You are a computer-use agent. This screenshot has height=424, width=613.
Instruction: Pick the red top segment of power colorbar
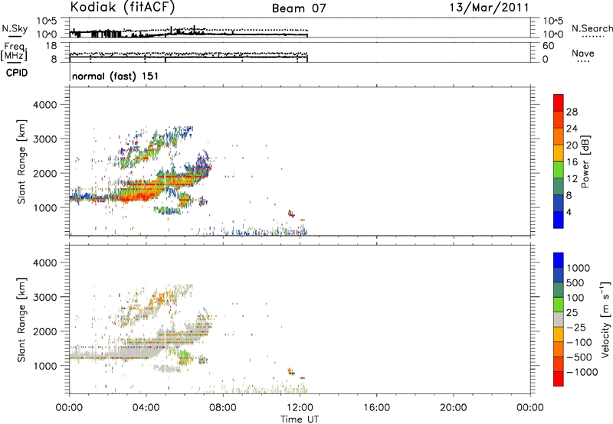559,103
